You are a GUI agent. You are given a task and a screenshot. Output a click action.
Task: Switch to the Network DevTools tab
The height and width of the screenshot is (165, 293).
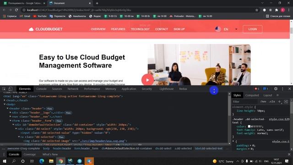pos(73,89)
